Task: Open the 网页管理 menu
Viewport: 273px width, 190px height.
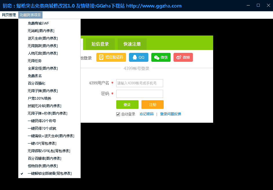Action: [x=9, y=15]
